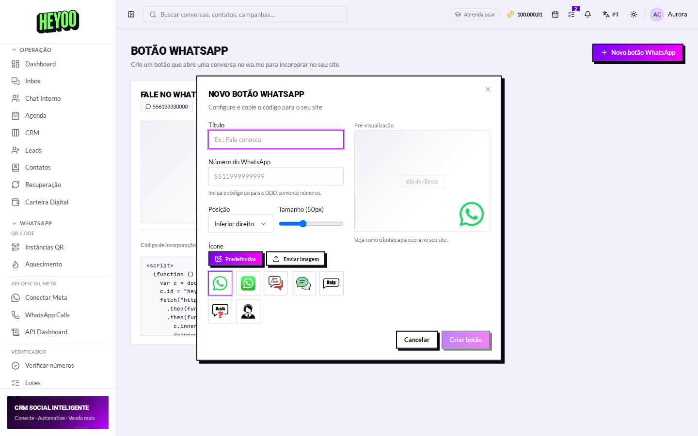This screenshot has height=436, width=698.
Task: Click the Aprenda usar button
Action: coord(475,15)
